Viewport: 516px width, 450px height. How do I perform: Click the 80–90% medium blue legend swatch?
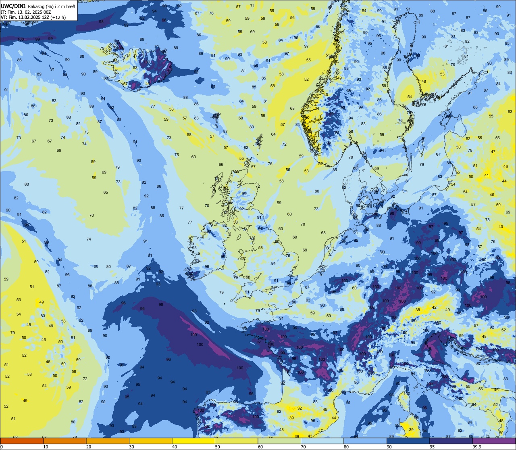pos(365,441)
